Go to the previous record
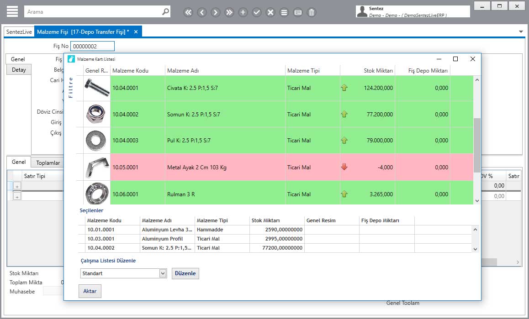The image size is (529, 319). (202, 12)
